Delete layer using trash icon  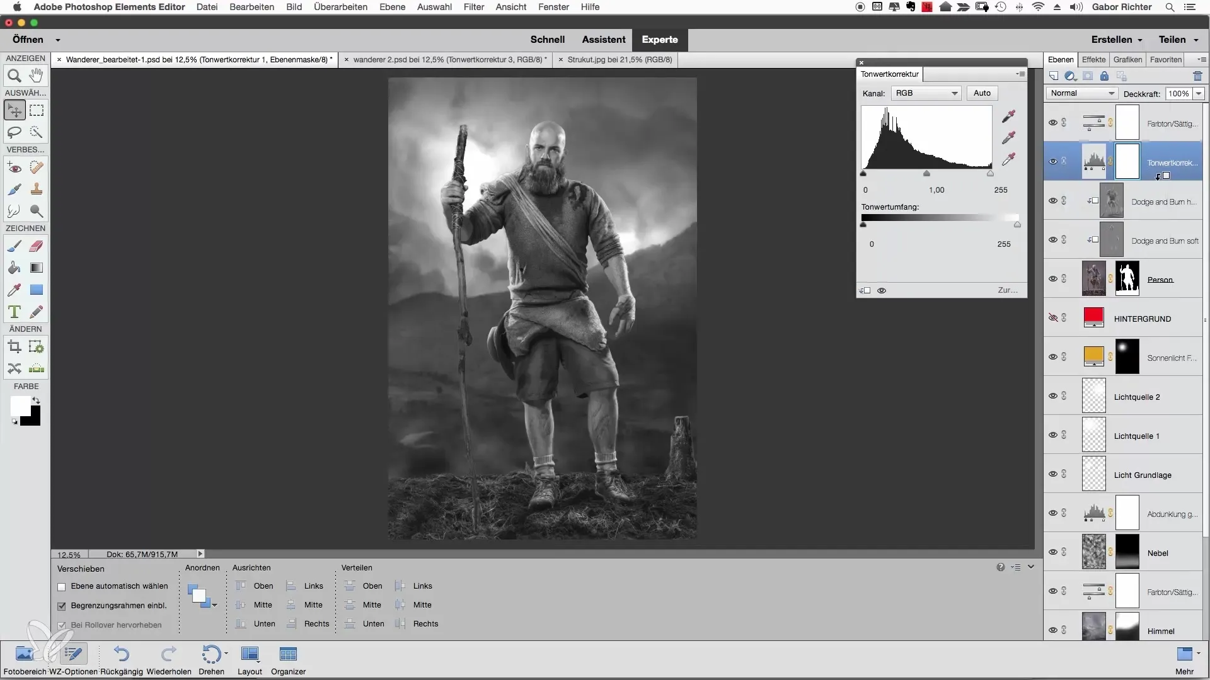click(x=1197, y=76)
